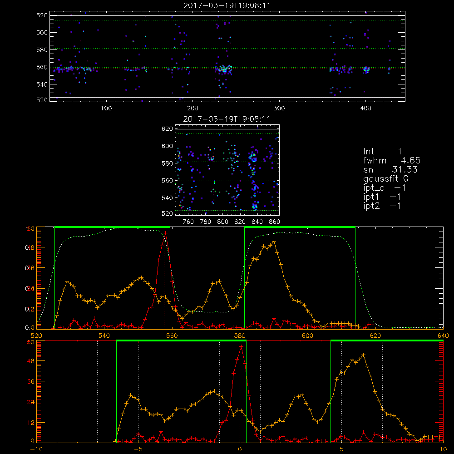
Task: Click the x-axis label 760 of the middle image
Action: [x=188, y=222]
